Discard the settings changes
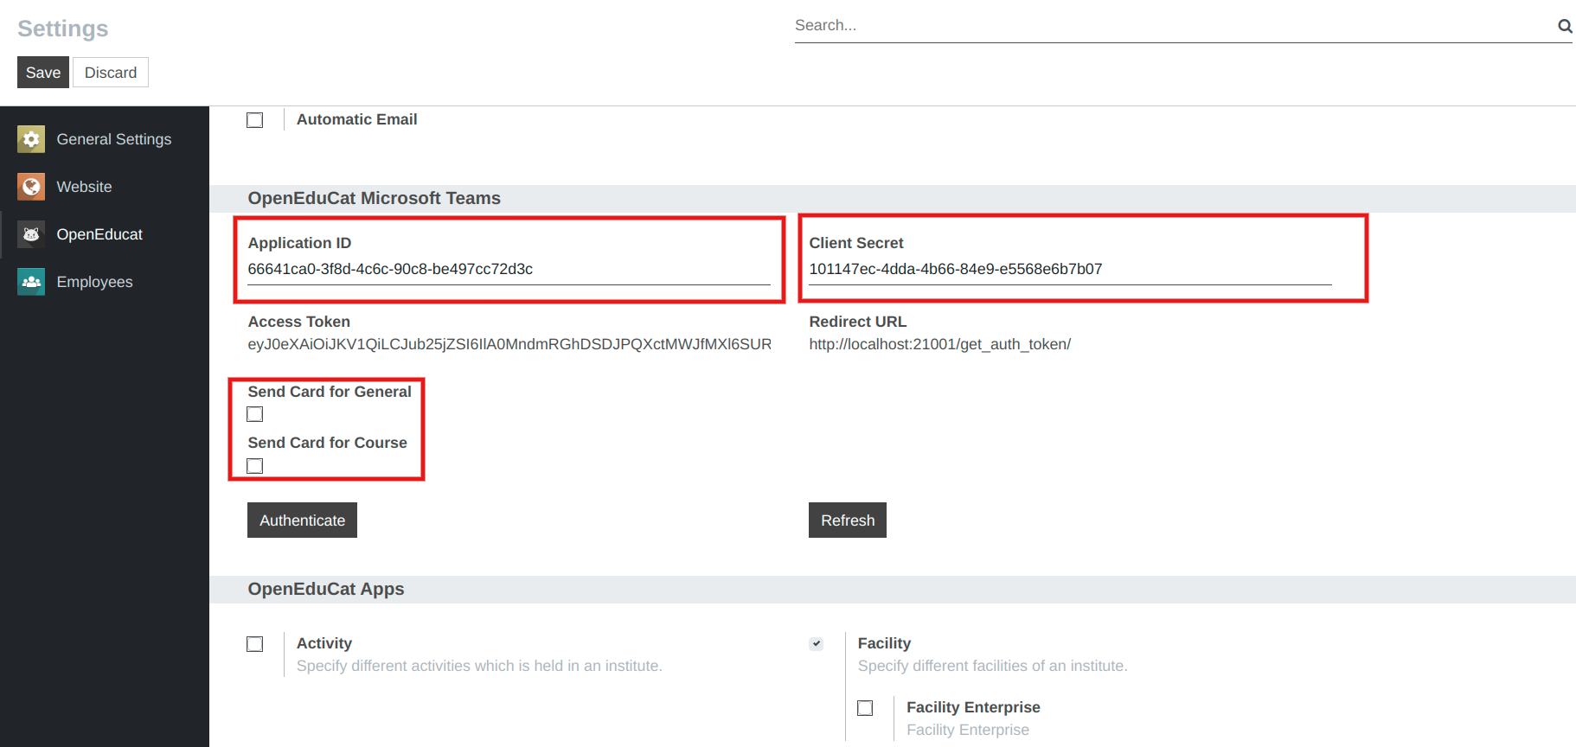Image resolution: width=1576 pixels, height=747 pixels. coord(111,73)
